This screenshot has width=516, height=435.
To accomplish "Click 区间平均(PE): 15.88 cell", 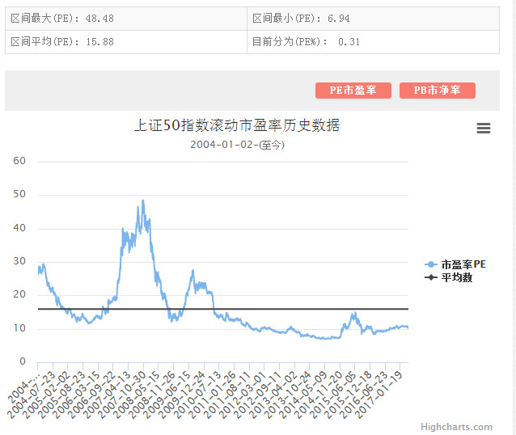I will pyautogui.click(x=126, y=42).
